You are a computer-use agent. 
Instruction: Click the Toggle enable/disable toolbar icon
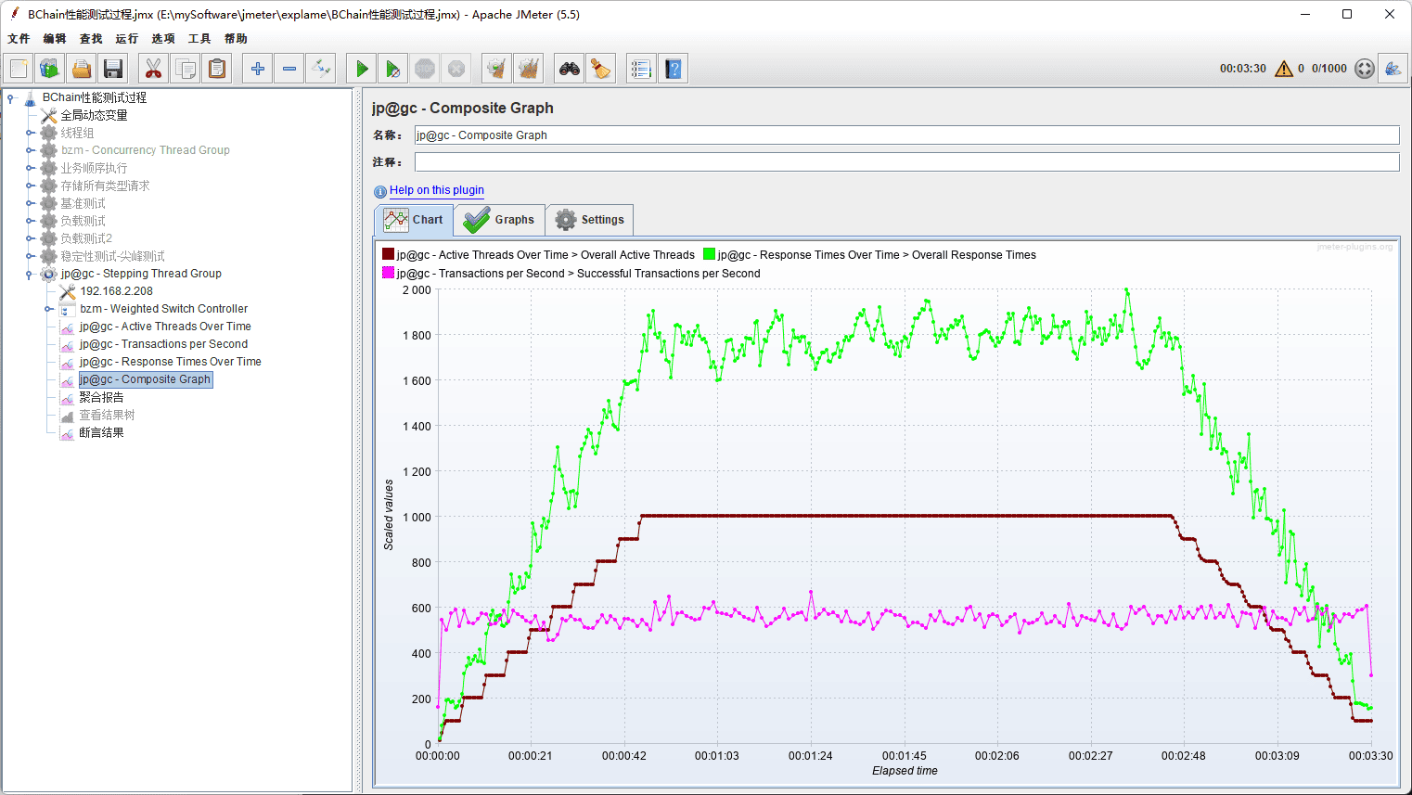321,69
